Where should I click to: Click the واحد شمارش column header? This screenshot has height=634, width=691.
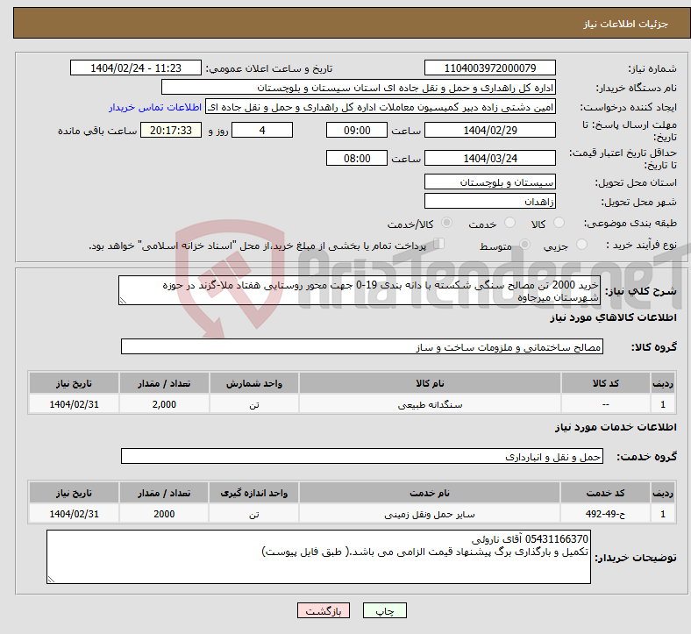click(254, 383)
